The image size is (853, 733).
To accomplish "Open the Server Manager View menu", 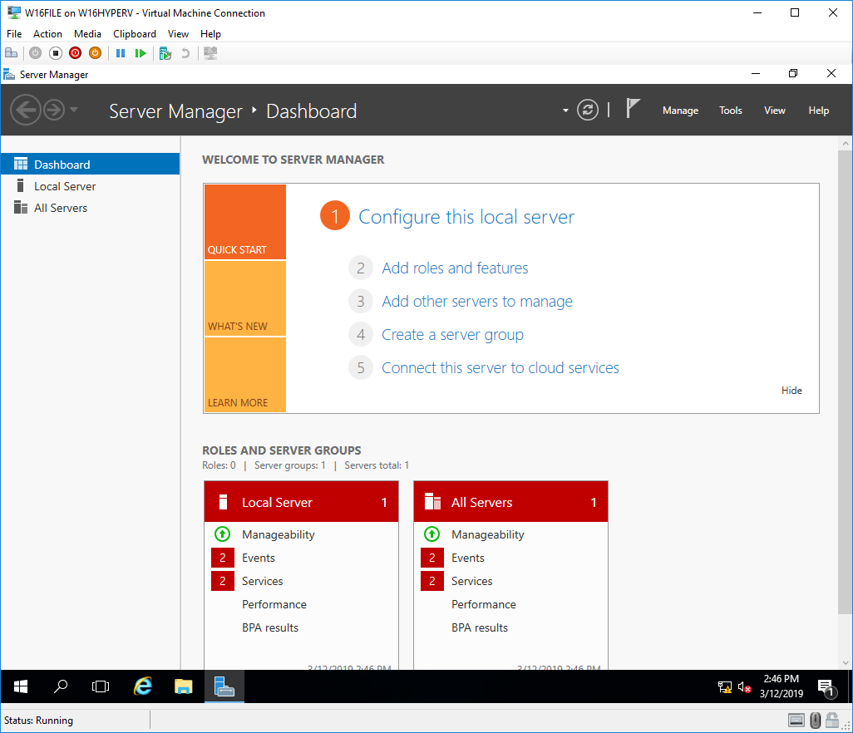I will tap(775, 111).
